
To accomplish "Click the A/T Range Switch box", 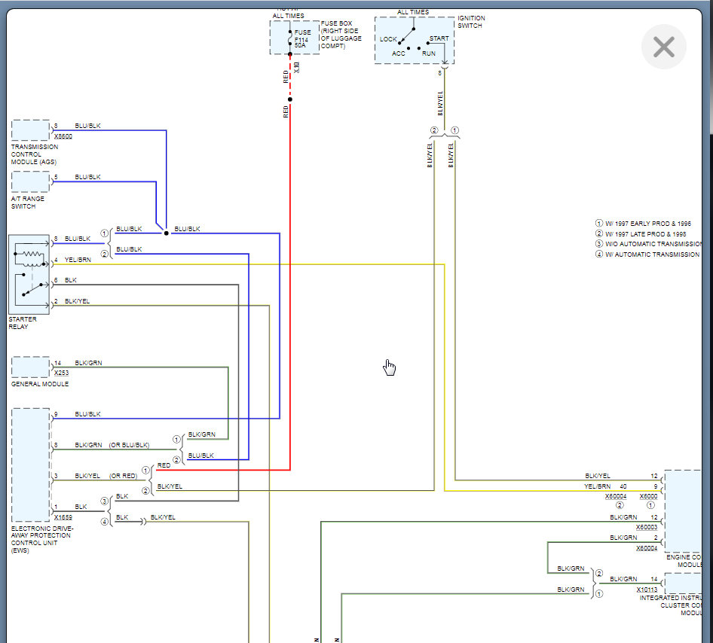I will pos(30,181).
